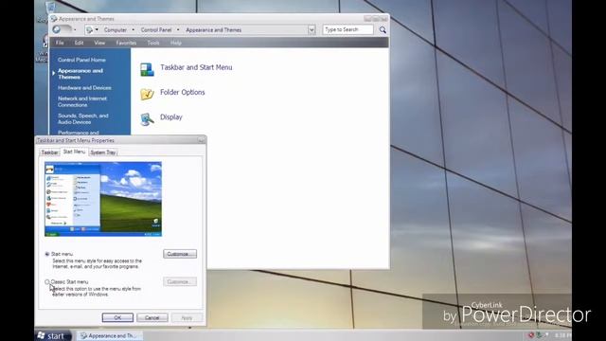Open the View menu
This screenshot has width=606, height=341.
[x=99, y=43]
